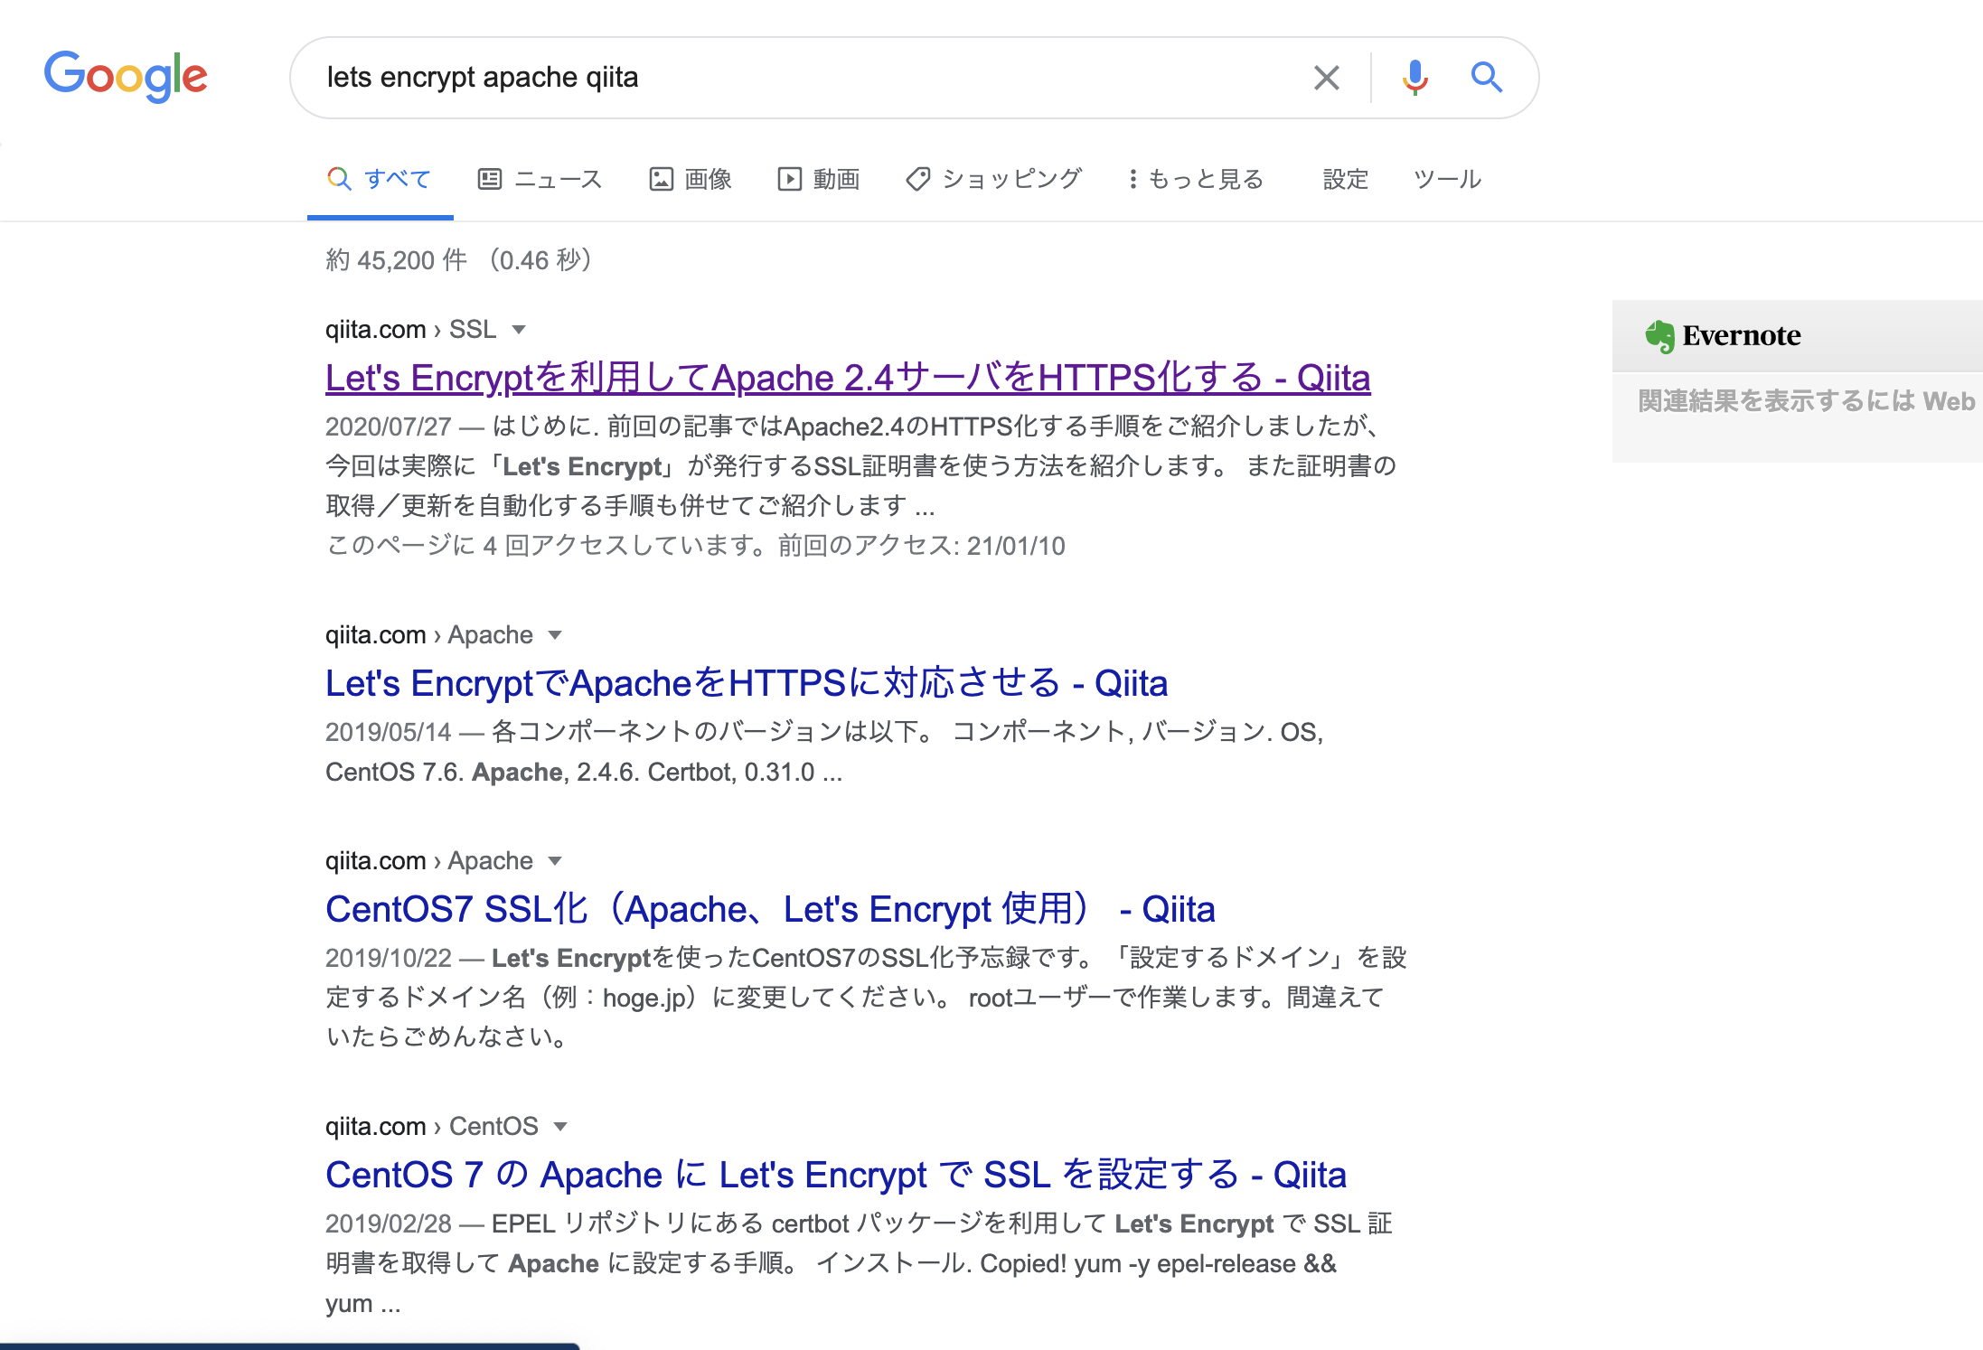The width and height of the screenshot is (1983, 1350).
Task: Open the dropdown next to qiita.com › Apache
Action: [x=556, y=634]
